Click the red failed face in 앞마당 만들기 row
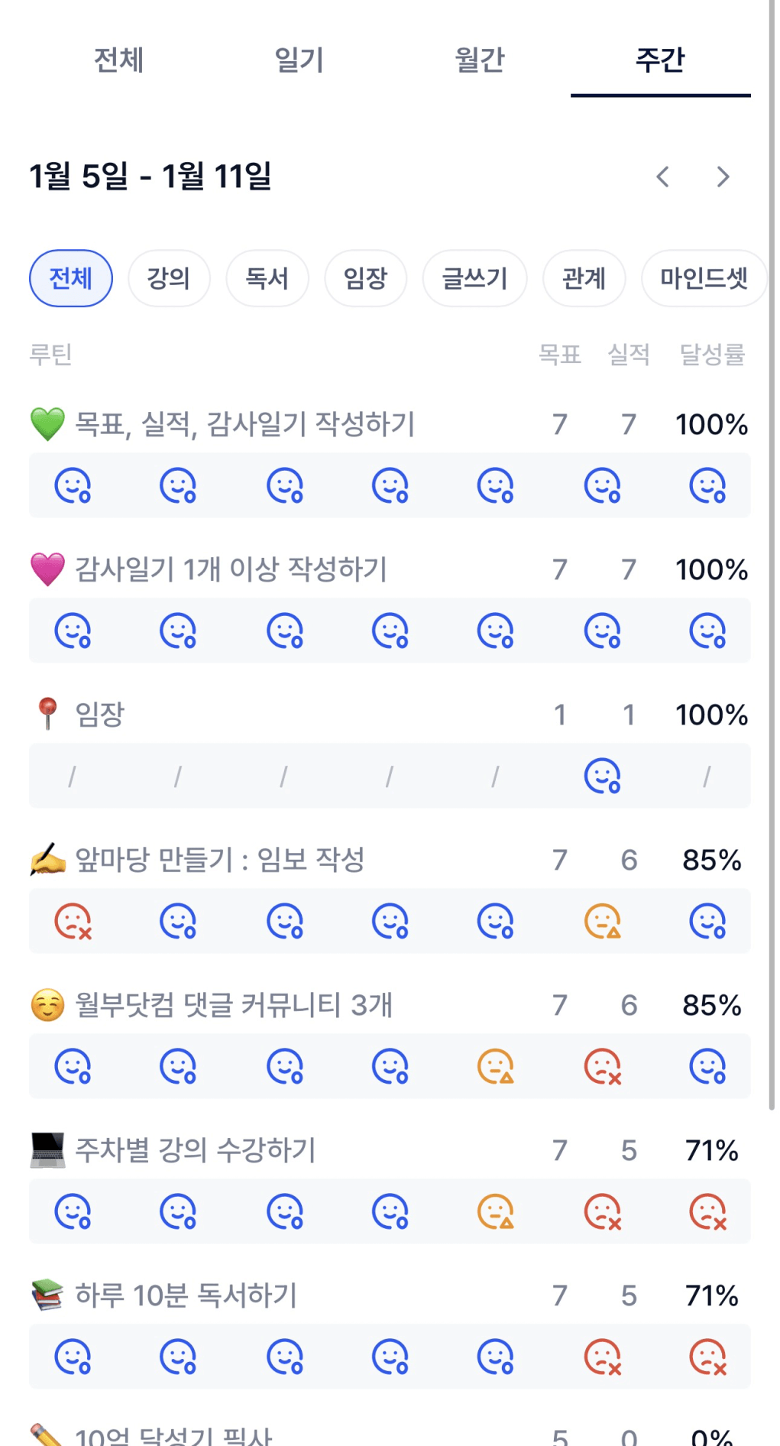This screenshot has height=1446, width=780. 73,921
